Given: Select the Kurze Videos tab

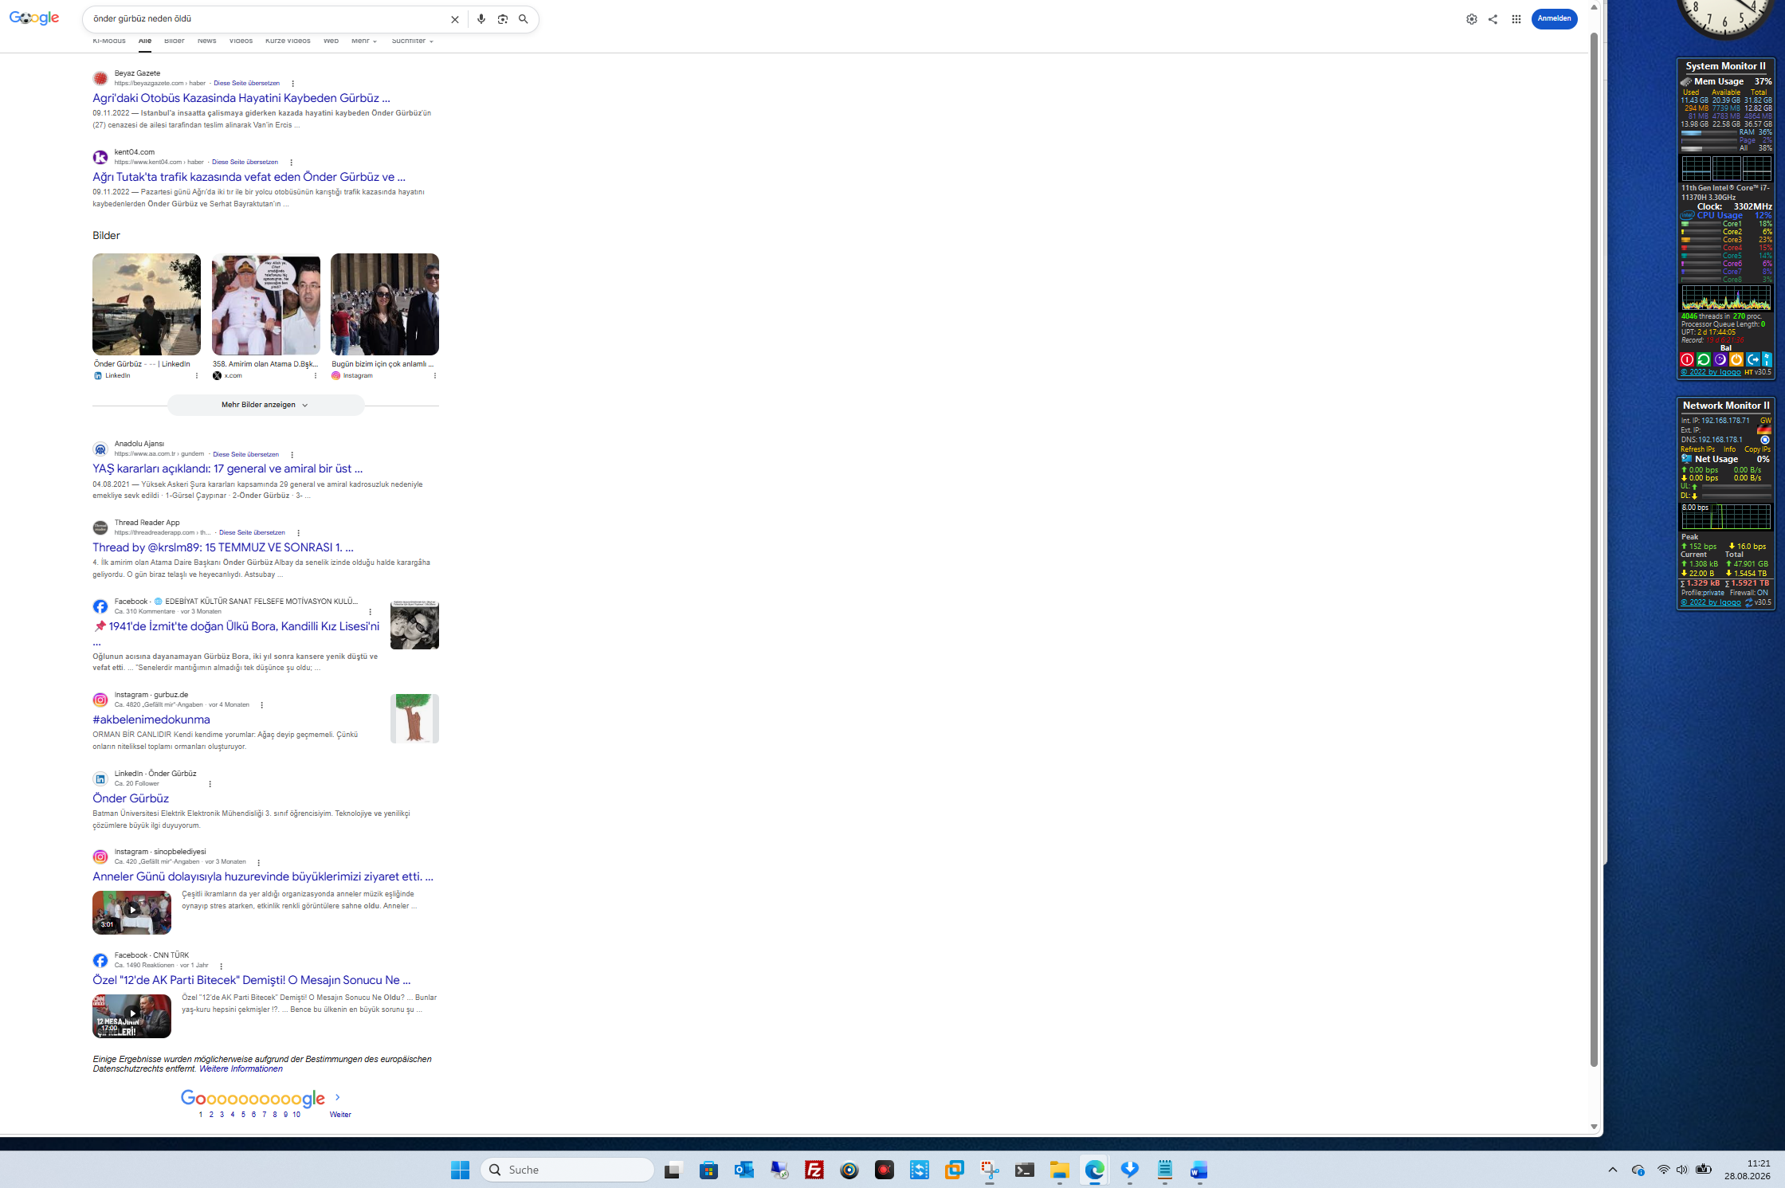Looking at the screenshot, I should 288,41.
